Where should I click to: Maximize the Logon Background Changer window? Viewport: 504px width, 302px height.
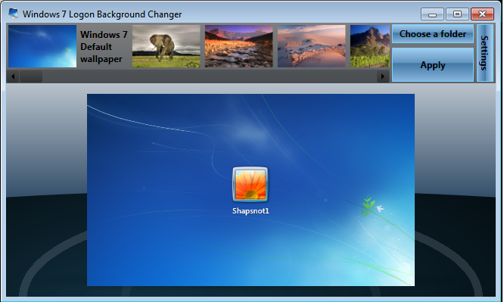pyautogui.click(x=457, y=14)
